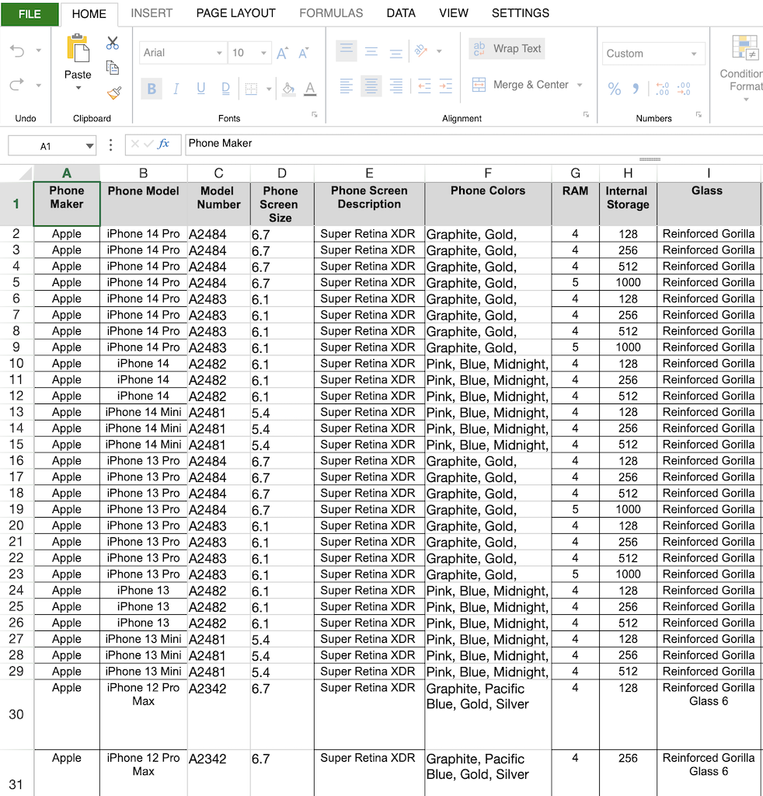Align text center horizontally
The width and height of the screenshot is (763, 796).
371,86
